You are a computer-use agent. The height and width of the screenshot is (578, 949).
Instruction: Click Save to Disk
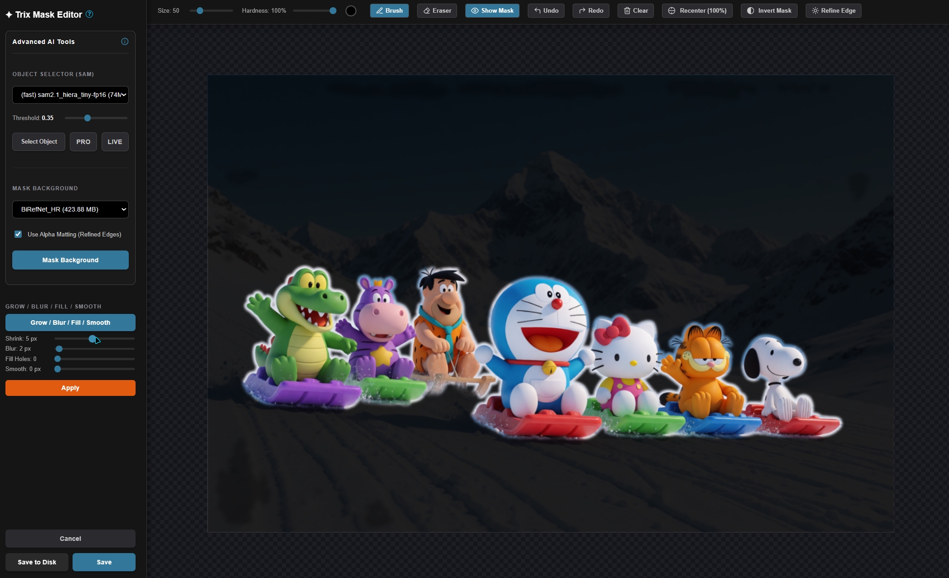[37, 562]
